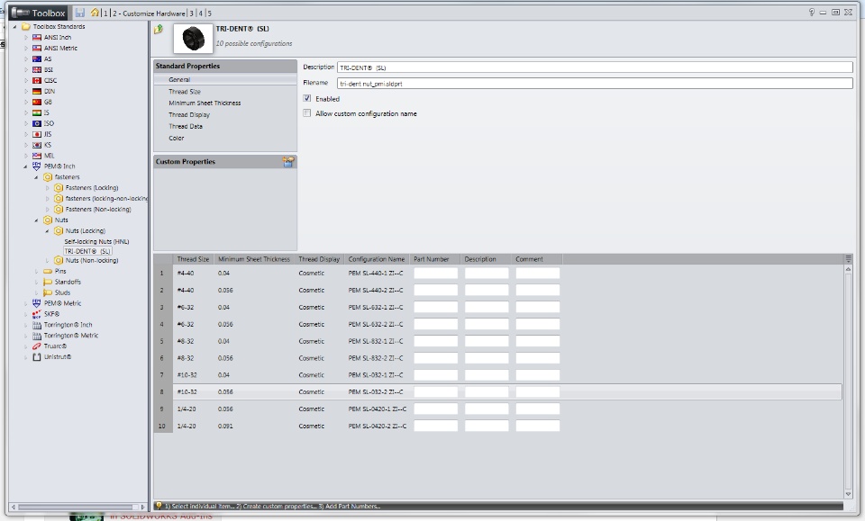Click Comment cell for row 10

click(x=537, y=427)
